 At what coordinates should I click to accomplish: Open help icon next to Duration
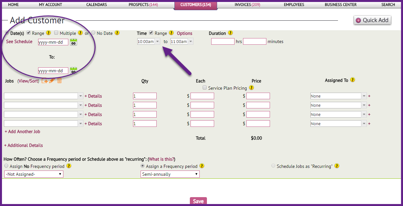coord(230,33)
